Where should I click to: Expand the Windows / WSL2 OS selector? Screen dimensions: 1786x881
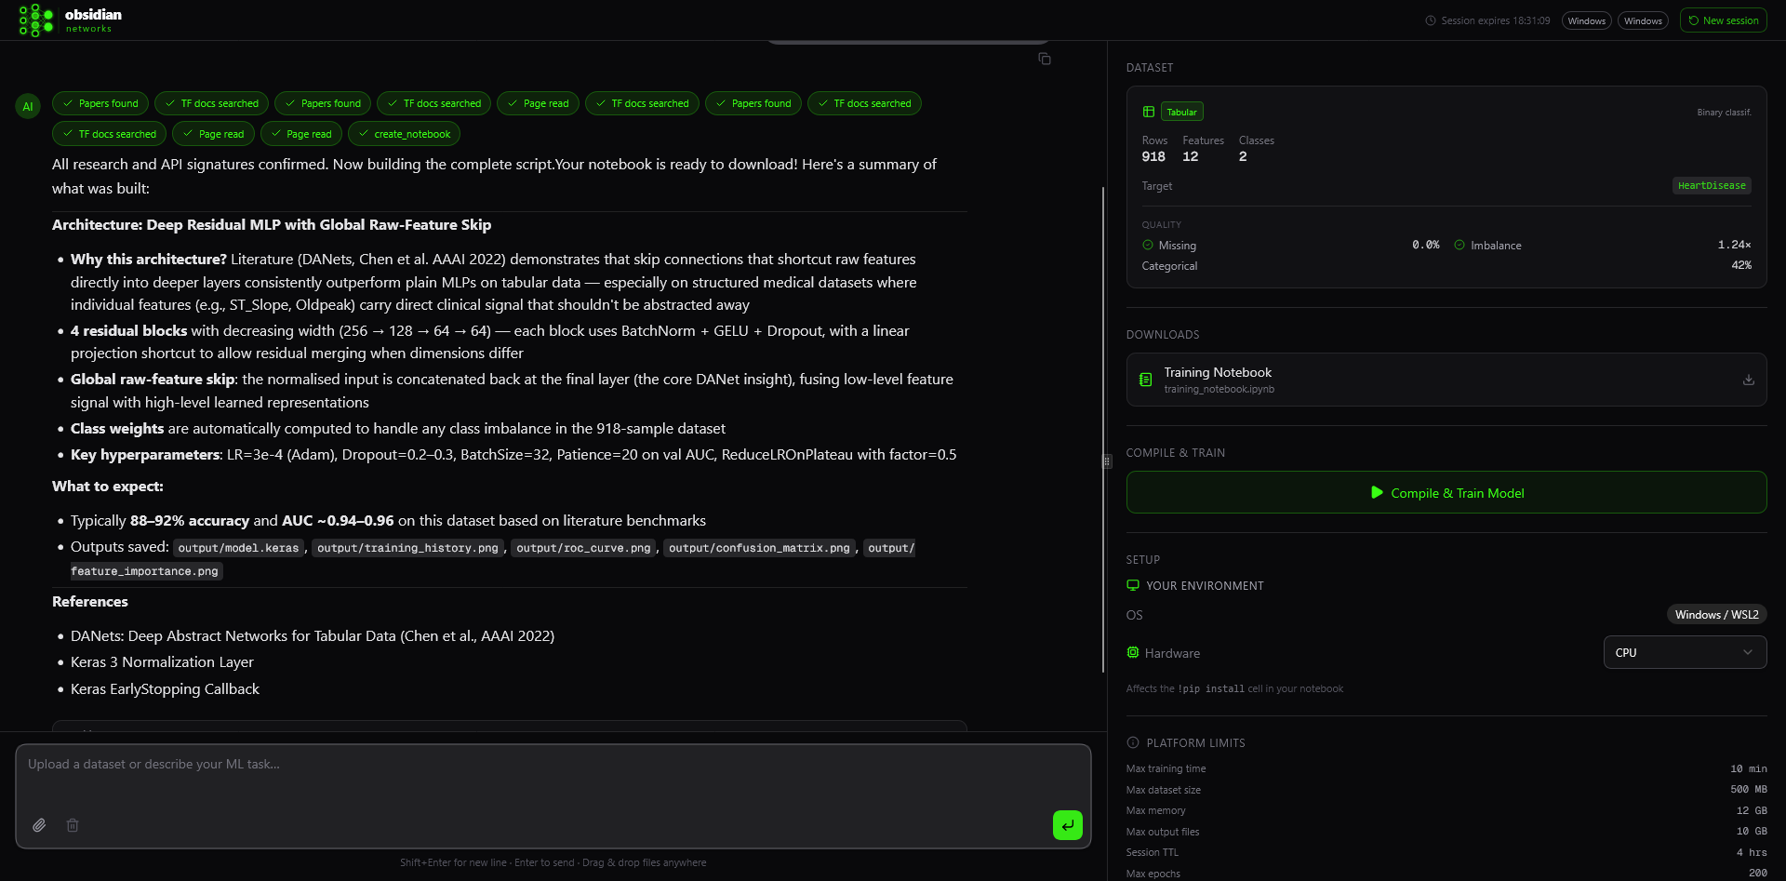[1716, 614]
